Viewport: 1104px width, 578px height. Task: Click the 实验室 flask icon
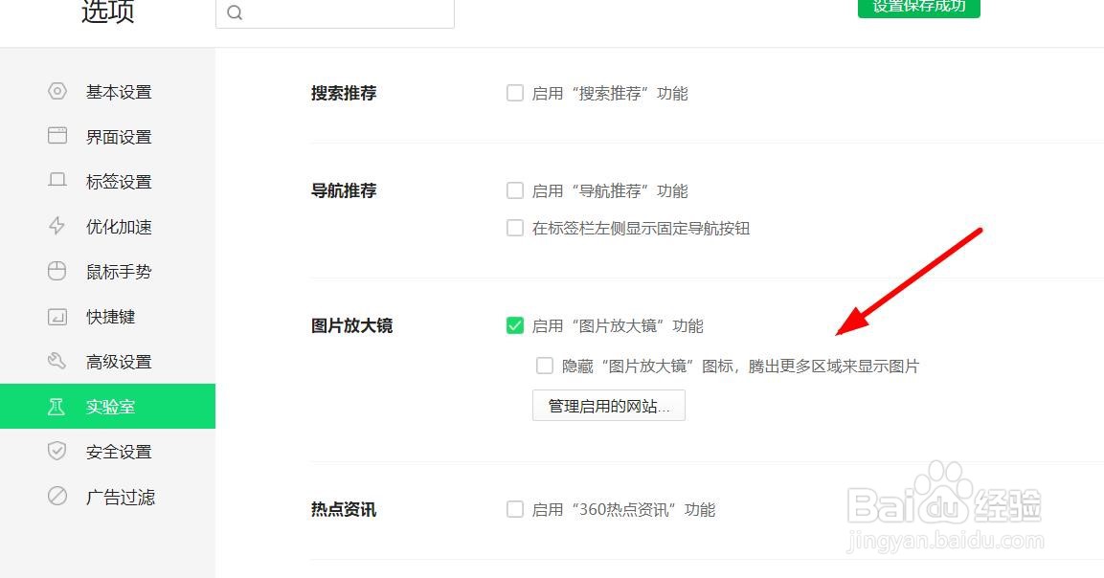coord(56,406)
